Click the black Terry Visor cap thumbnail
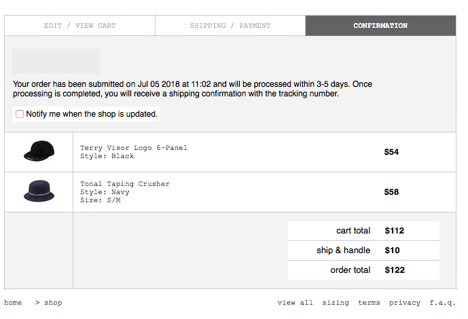468x319 pixels. 39,151
